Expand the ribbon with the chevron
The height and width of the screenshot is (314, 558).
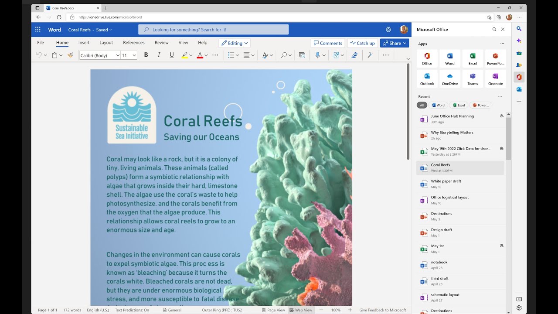pyautogui.click(x=408, y=58)
